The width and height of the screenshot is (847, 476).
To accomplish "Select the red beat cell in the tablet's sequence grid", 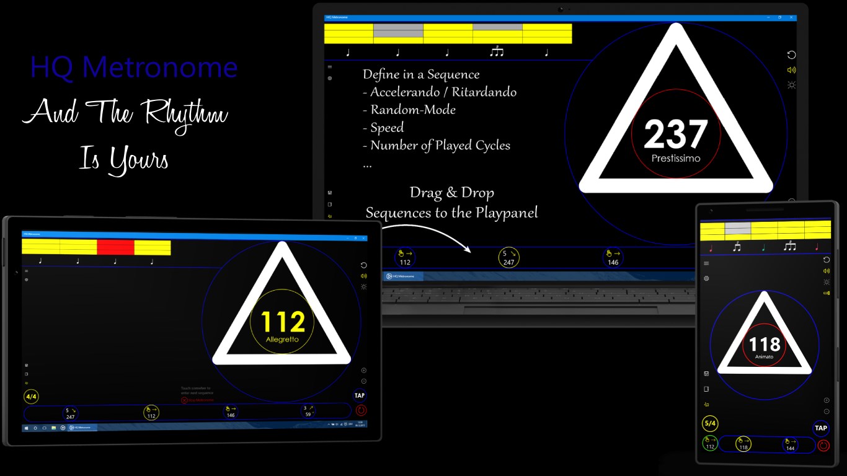I will click(115, 247).
